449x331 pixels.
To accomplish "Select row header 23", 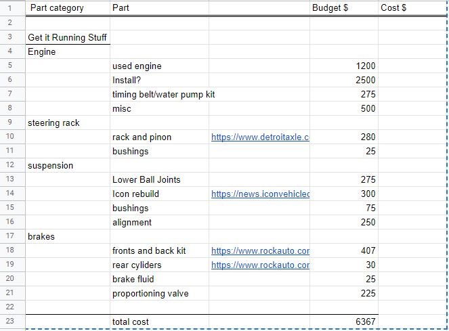I will coord(13,322).
